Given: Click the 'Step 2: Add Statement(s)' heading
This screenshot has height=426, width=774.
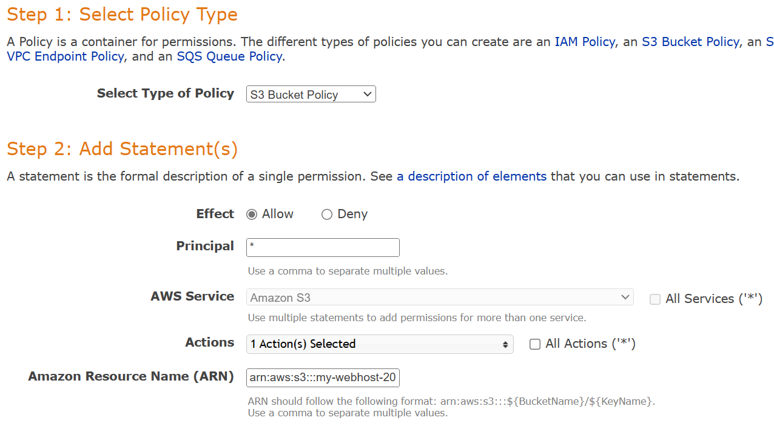Looking at the screenshot, I should tap(122, 149).
